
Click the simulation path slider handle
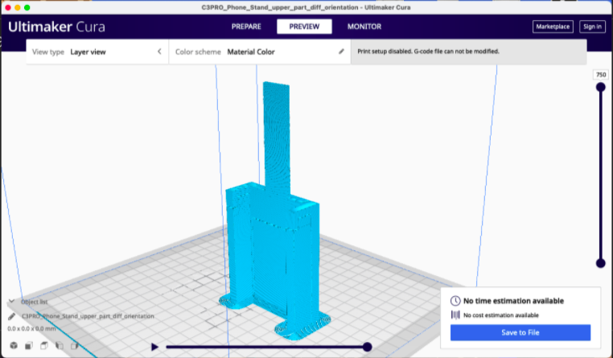coord(367,347)
